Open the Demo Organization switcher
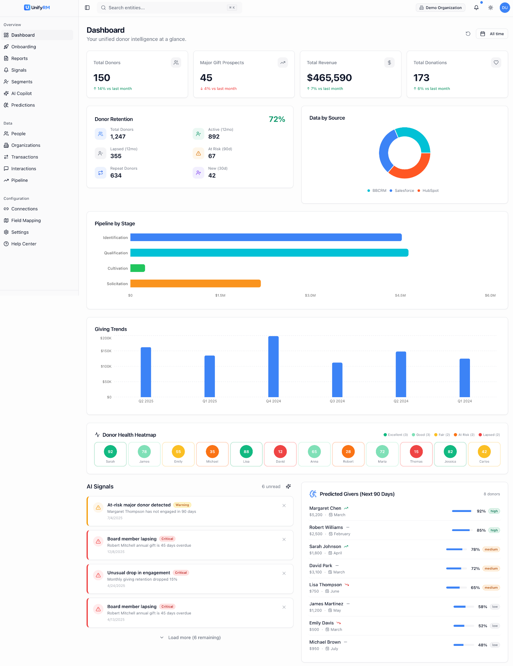 pos(440,8)
